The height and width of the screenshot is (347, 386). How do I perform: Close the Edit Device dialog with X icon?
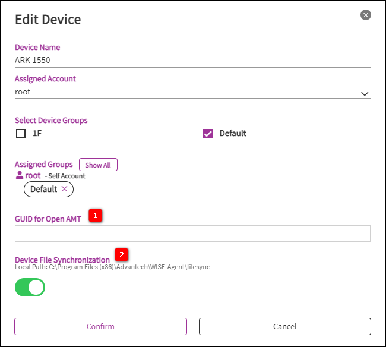click(x=366, y=15)
